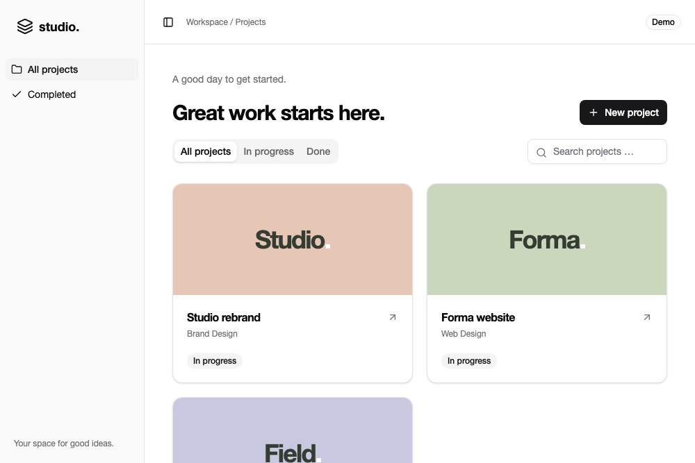
Task: Click the magnifier icon in search box
Action: pyautogui.click(x=541, y=152)
